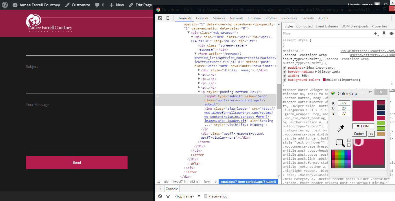Open the Computed styles tab

[304, 26]
